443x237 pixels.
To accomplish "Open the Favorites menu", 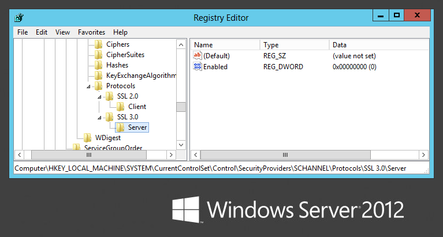I will 91,32.
